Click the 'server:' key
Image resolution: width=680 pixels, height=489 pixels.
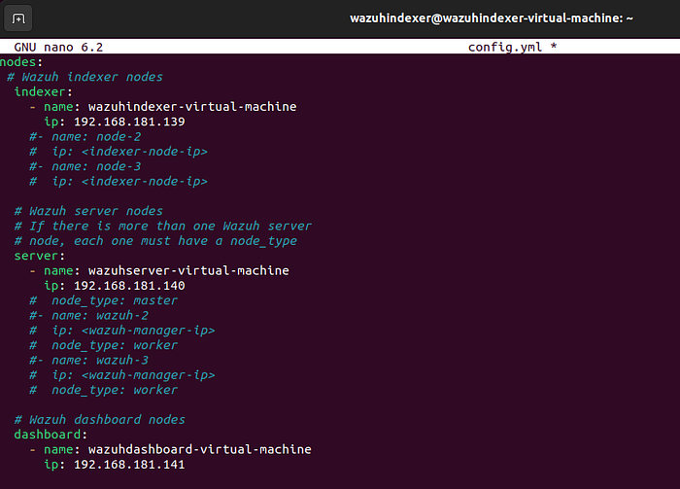pyautogui.click(x=40, y=256)
